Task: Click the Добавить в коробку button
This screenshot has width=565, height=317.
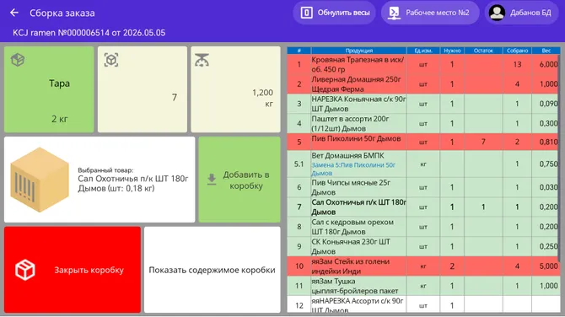Action: coord(239,180)
